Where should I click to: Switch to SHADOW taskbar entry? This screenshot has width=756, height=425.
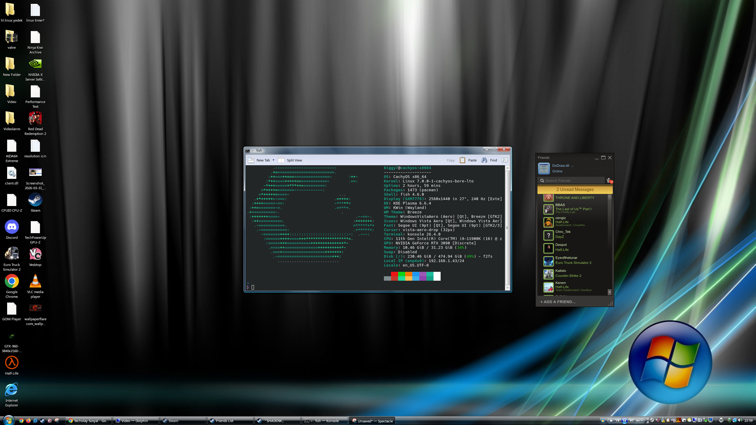pyautogui.click(x=278, y=421)
